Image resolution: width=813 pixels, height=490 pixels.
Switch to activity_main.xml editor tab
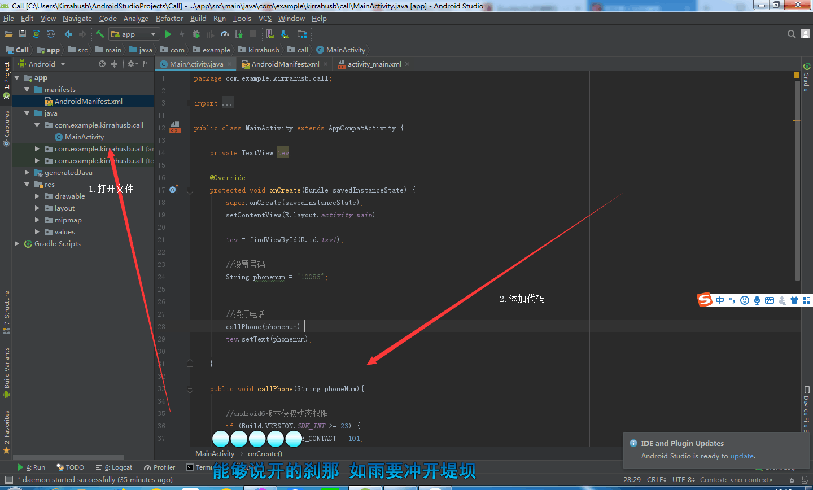click(x=374, y=64)
